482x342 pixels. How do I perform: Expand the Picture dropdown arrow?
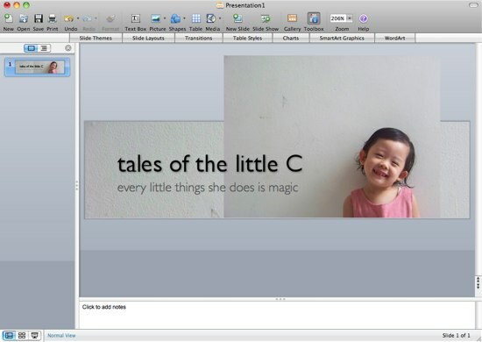pyautogui.click(x=165, y=18)
